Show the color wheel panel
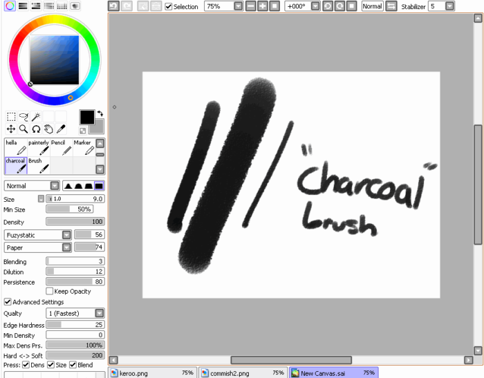Image resolution: width=484 pixels, height=378 pixels. coord(10,6)
